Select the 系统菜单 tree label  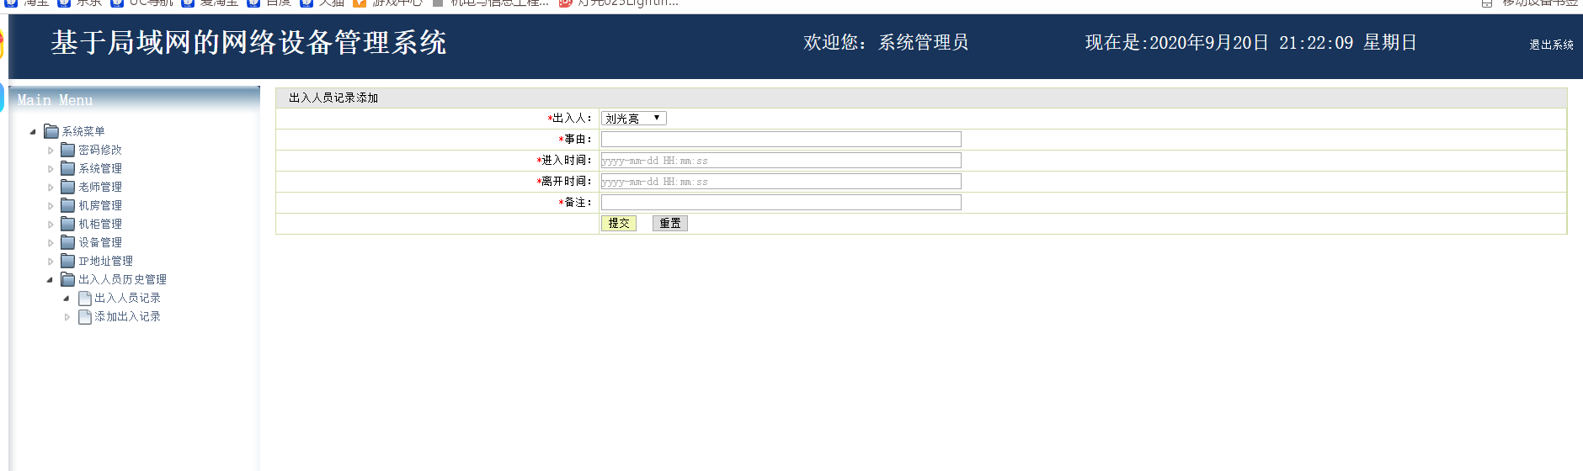pos(83,131)
